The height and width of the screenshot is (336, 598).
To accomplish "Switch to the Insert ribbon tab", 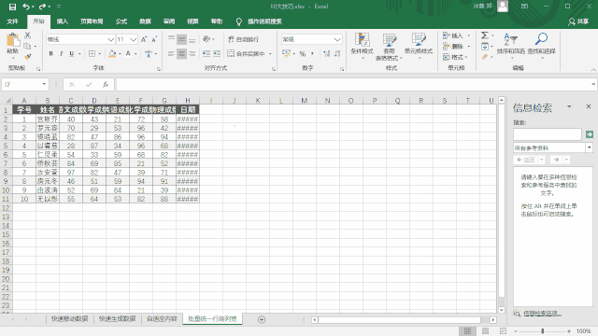I will click(x=63, y=21).
